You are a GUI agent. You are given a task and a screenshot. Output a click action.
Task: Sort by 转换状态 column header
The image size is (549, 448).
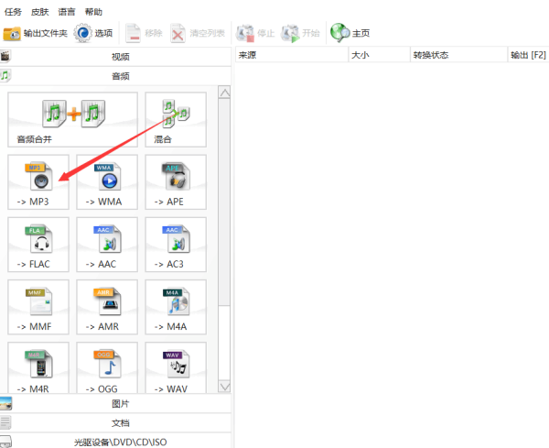point(458,55)
